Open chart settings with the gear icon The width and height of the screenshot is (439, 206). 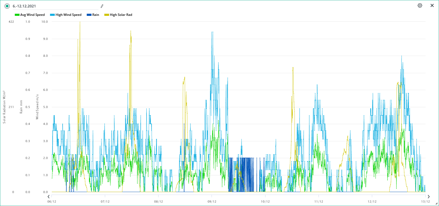[x=420, y=6]
